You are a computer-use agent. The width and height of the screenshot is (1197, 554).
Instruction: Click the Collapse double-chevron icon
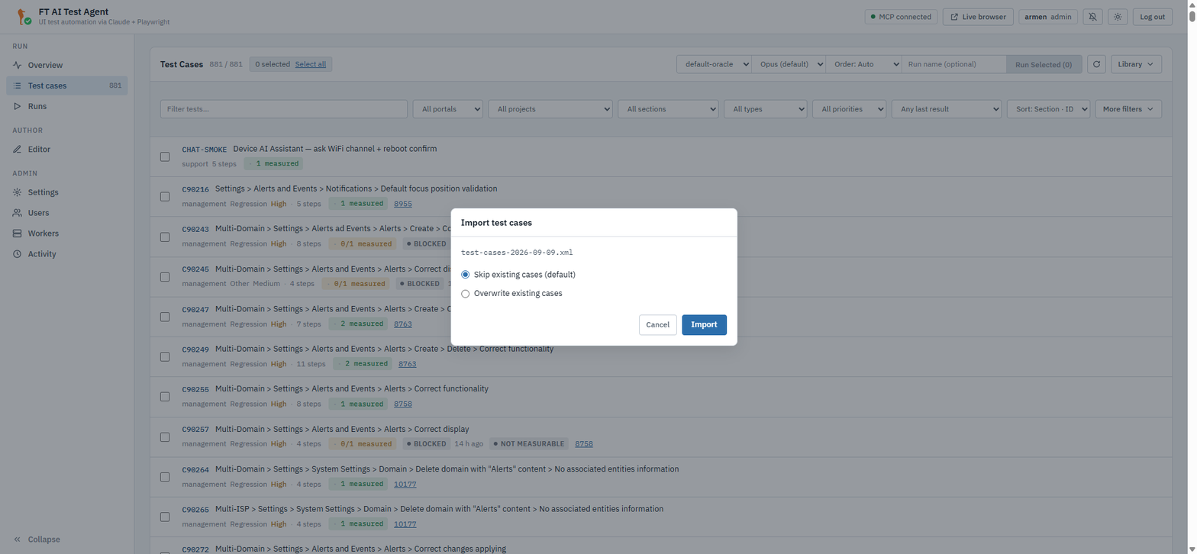[18, 540]
